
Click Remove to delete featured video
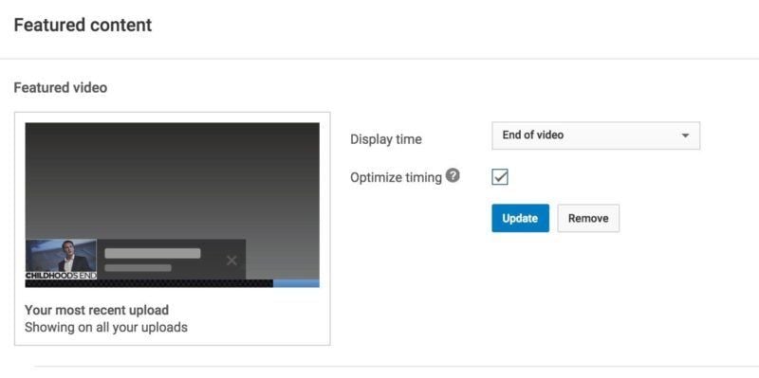coord(588,218)
